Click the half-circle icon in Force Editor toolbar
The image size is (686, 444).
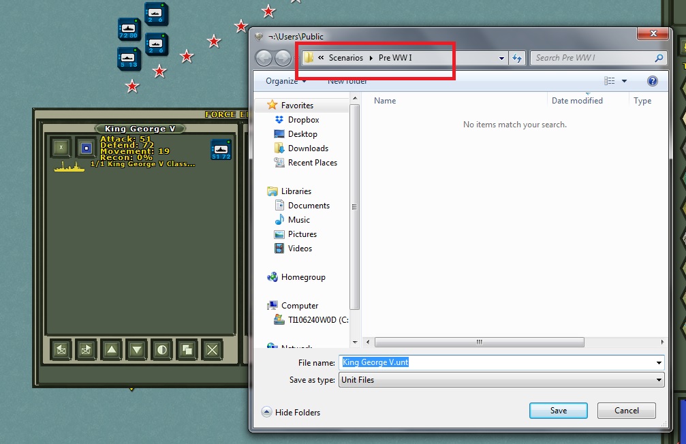(x=162, y=350)
